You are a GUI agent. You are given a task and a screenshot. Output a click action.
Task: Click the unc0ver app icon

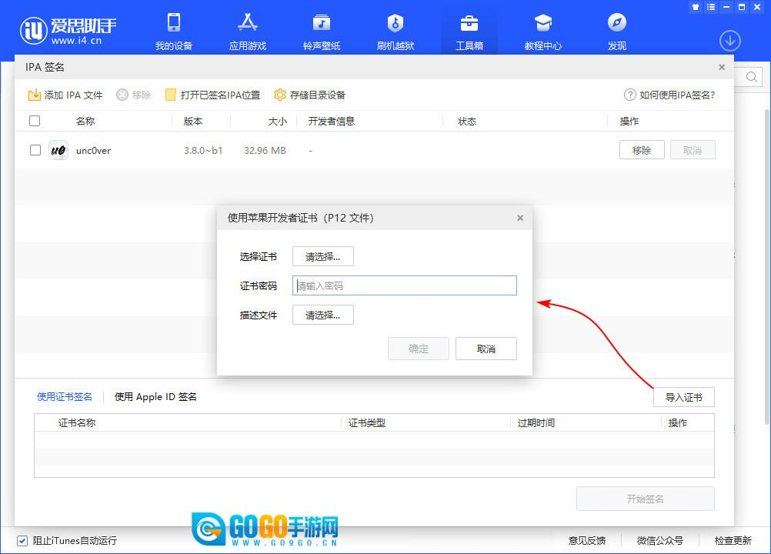(58, 151)
